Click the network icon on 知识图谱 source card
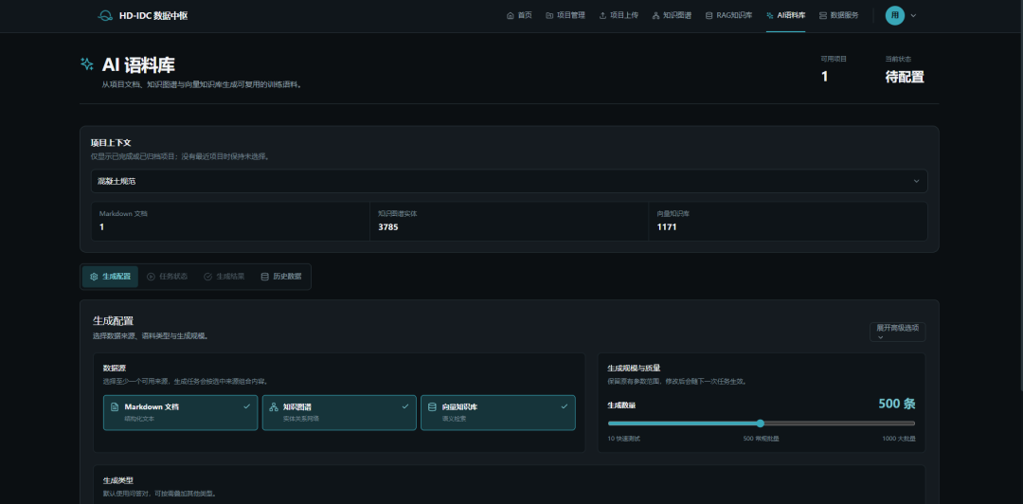This screenshot has width=1023, height=504. [x=274, y=406]
